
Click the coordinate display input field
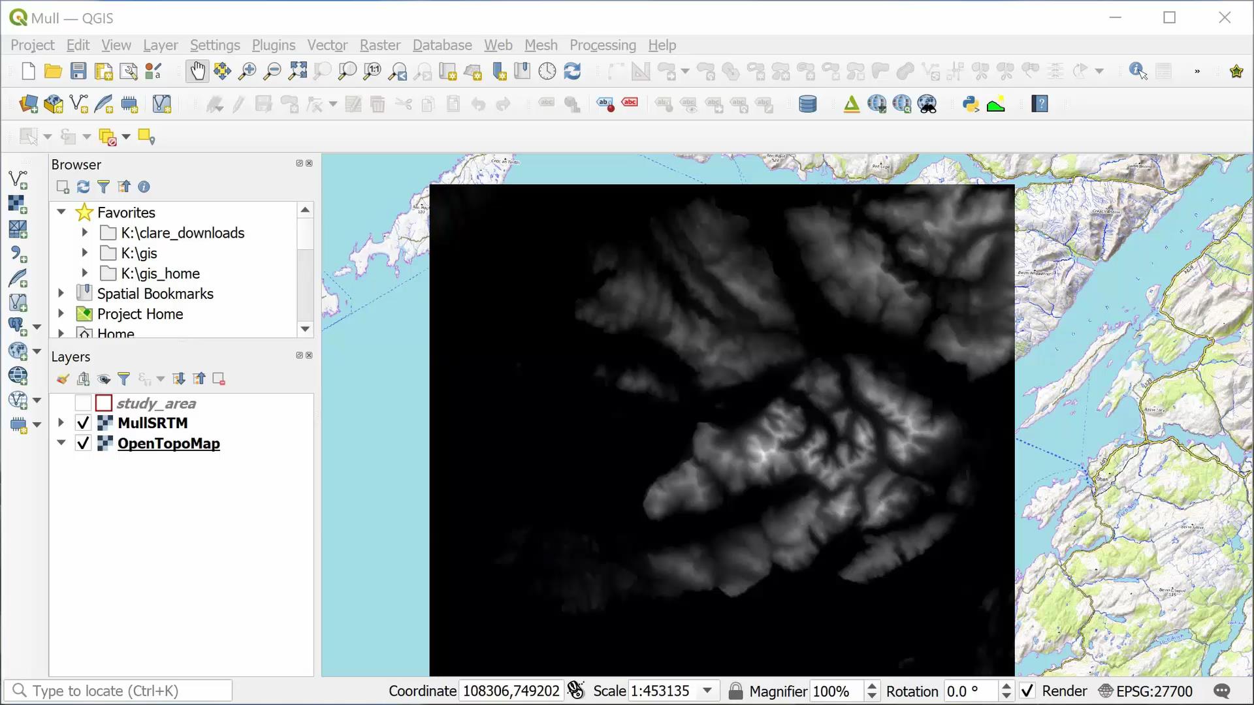point(510,691)
